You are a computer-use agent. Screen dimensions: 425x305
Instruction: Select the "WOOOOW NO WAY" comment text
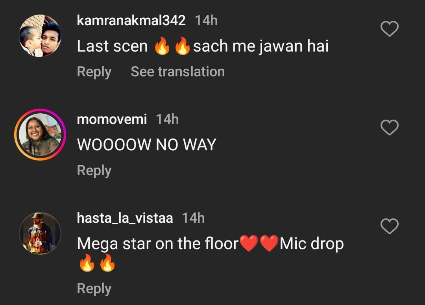point(146,145)
